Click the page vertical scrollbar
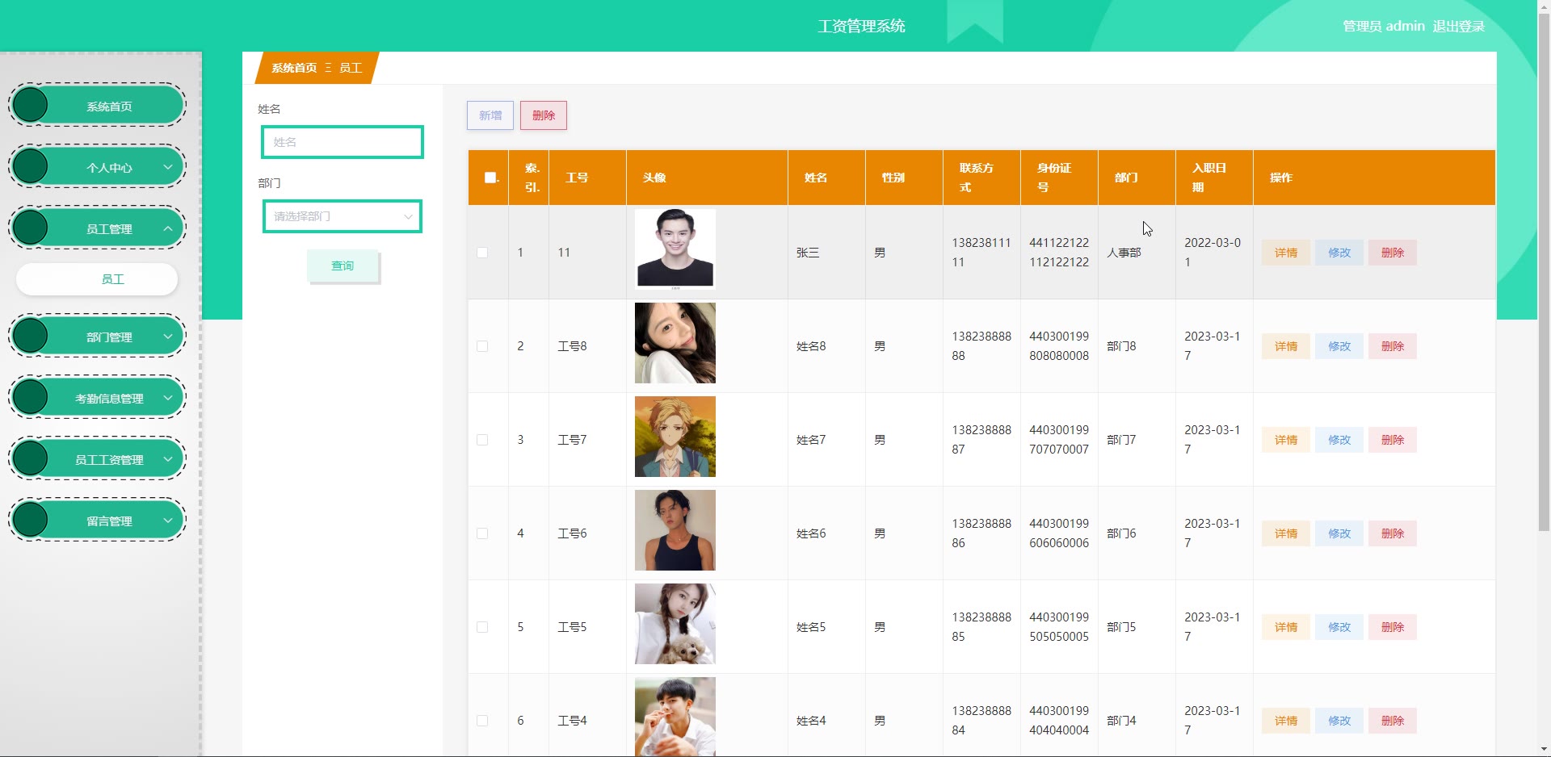 (1544, 271)
